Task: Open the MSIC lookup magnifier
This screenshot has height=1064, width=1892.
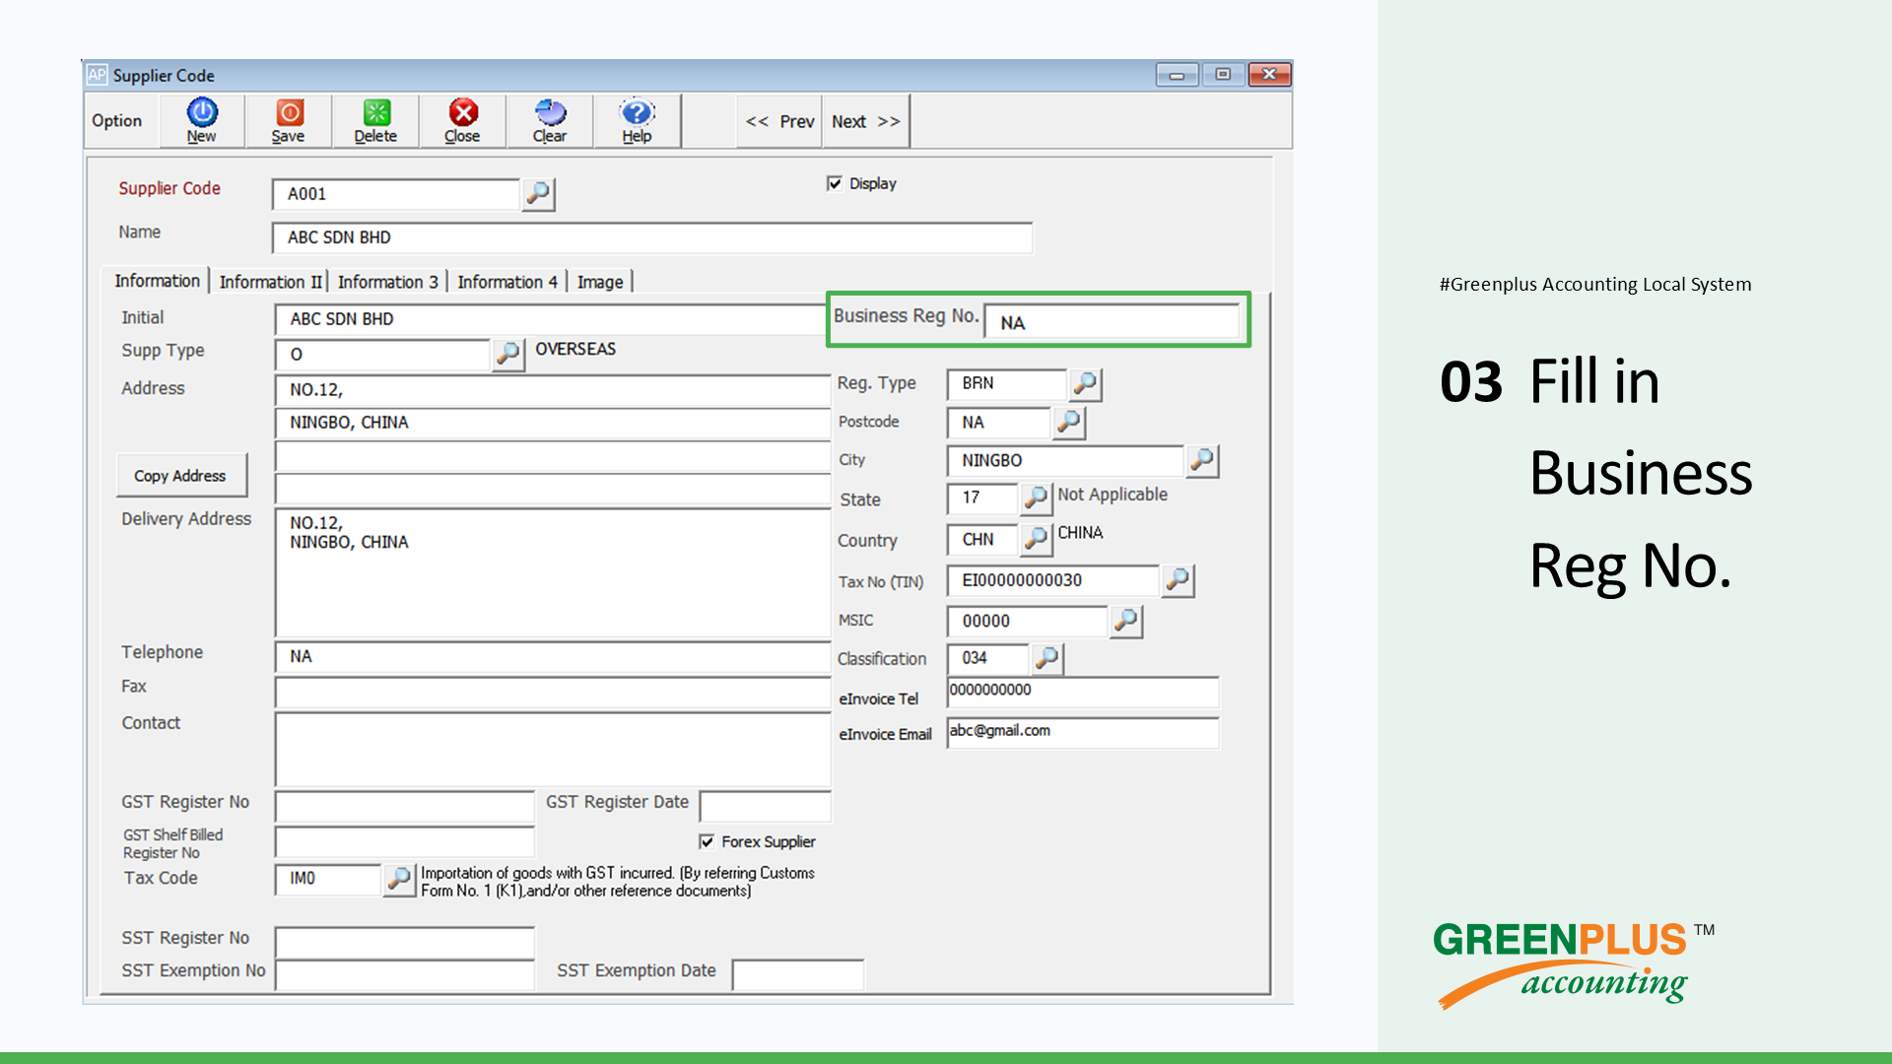Action: [x=1125, y=621]
